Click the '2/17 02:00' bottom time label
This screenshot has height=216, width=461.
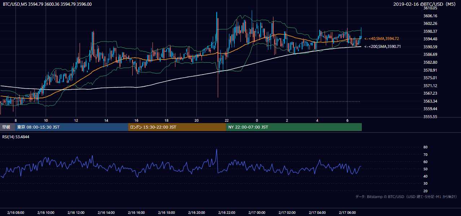tap(287, 213)
